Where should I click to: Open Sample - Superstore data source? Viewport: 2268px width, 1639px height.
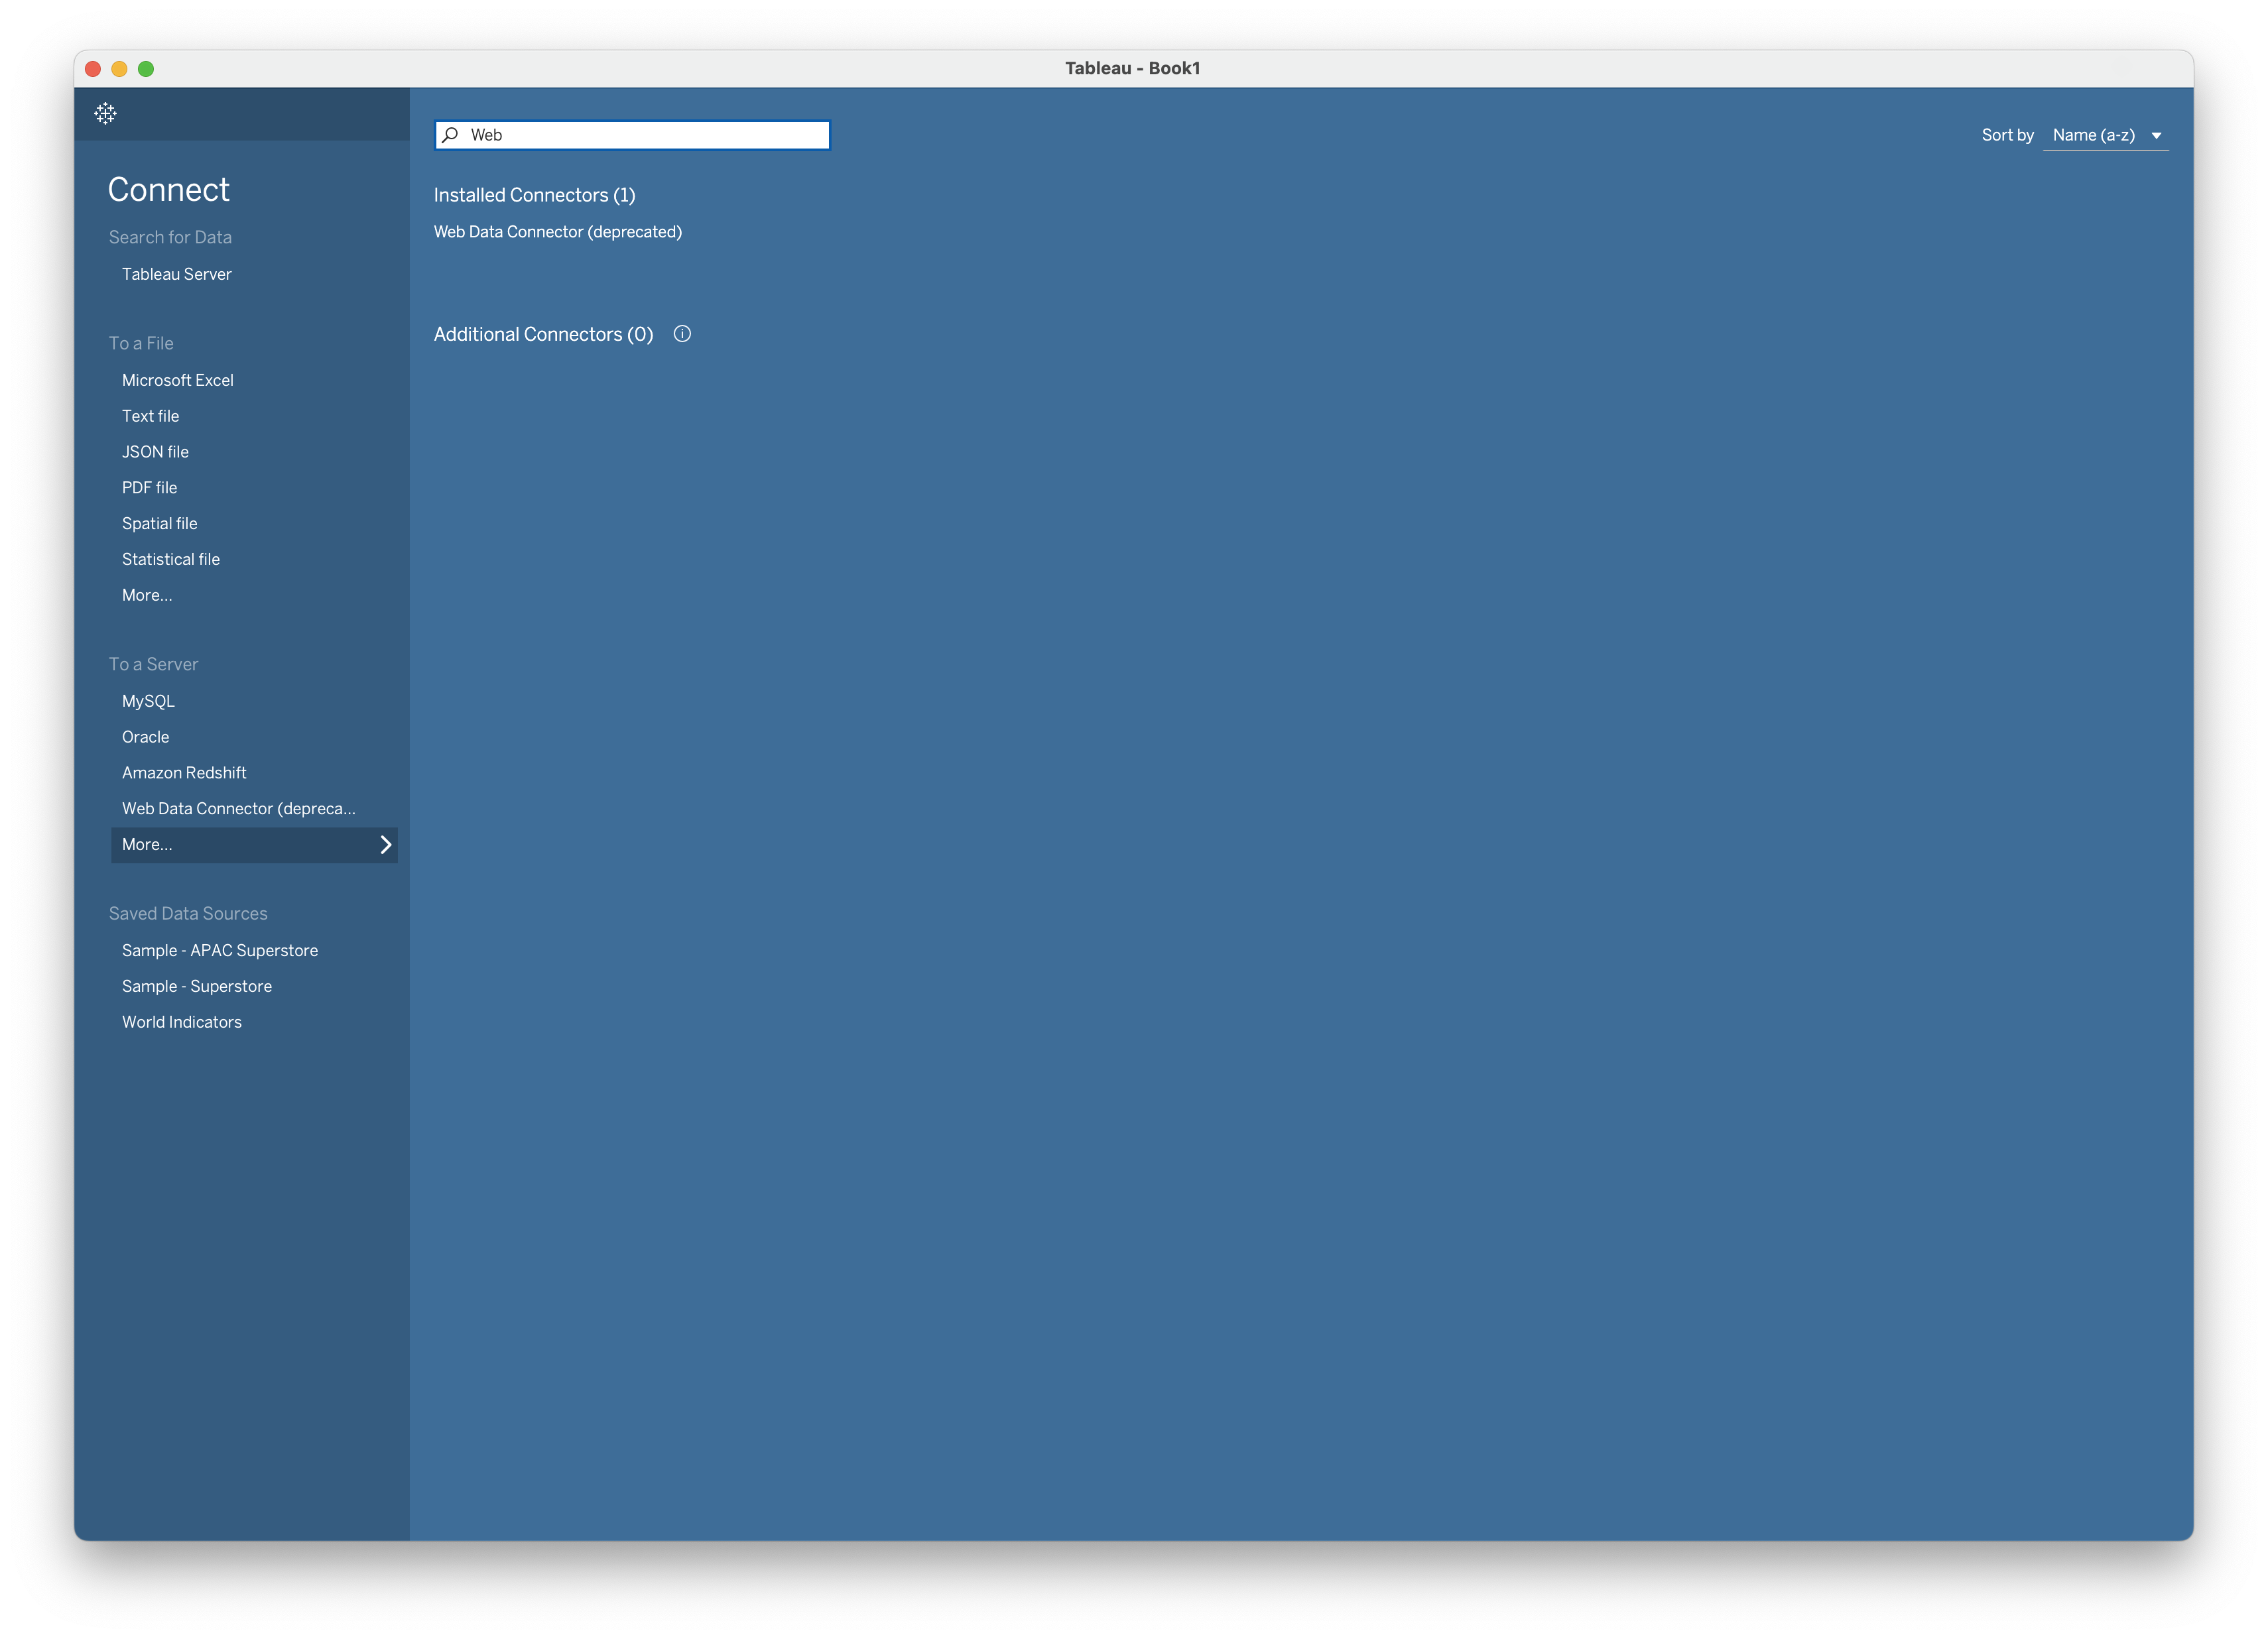click(197, 987)
